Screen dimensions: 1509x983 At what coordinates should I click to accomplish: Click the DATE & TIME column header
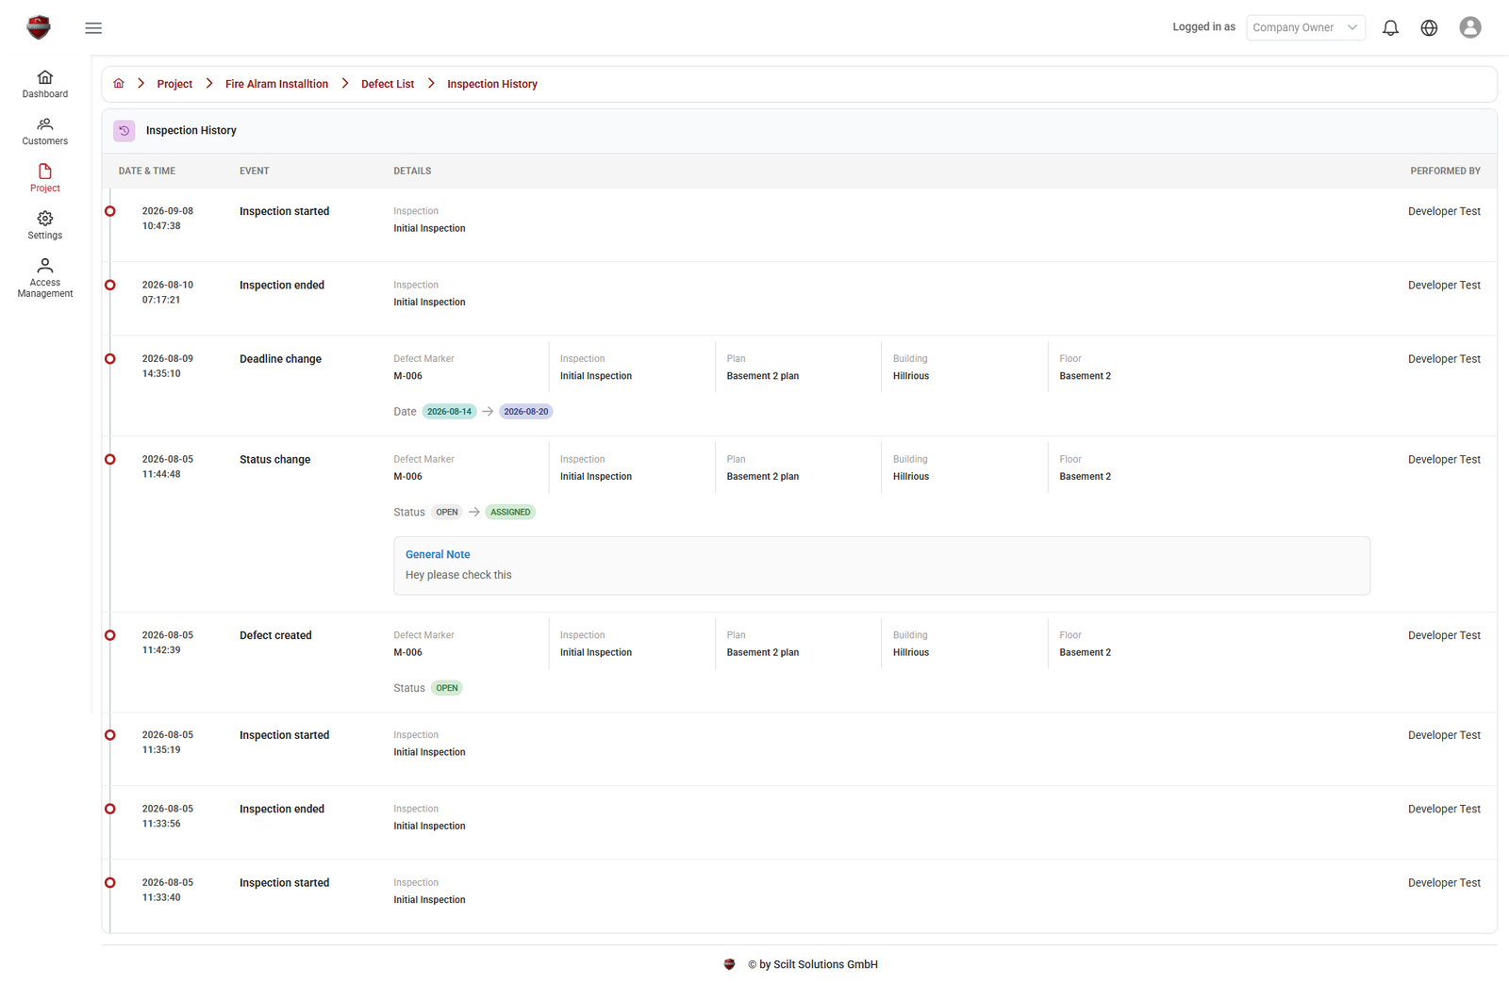[x=147, y=172]
